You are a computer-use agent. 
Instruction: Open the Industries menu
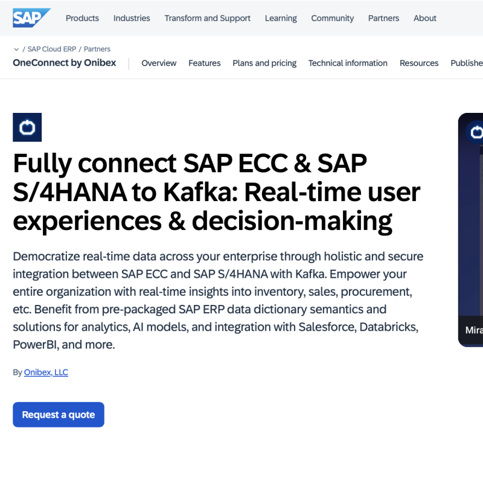(132, 18)
